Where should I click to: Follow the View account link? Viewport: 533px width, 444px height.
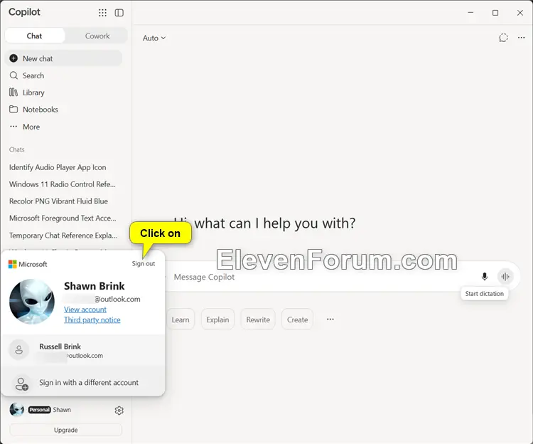point(85,310)
